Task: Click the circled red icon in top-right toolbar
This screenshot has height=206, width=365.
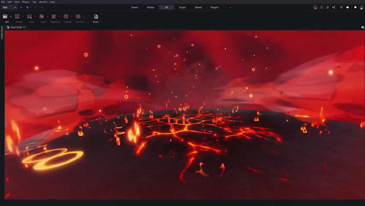Action: 315,8
